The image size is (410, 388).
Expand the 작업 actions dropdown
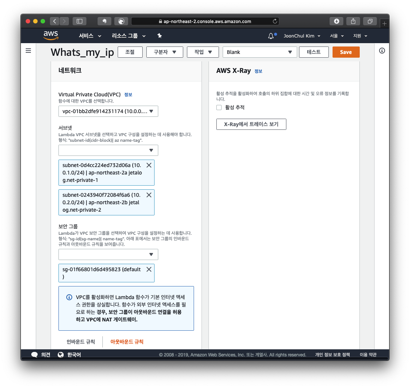click(203, 52)
